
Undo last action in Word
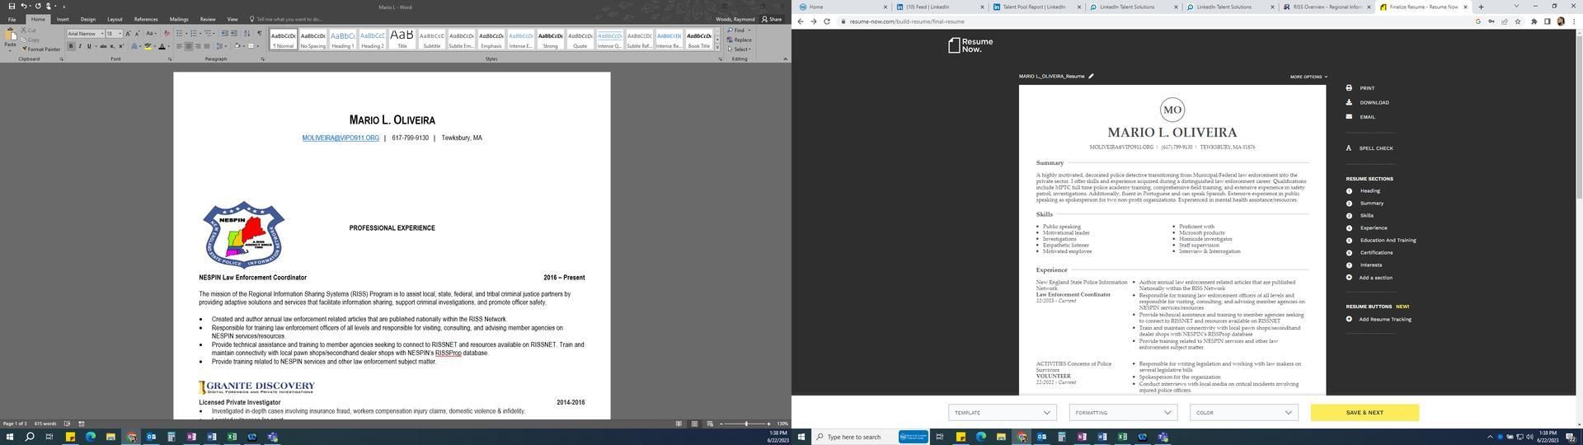click(x=23, y=6)
